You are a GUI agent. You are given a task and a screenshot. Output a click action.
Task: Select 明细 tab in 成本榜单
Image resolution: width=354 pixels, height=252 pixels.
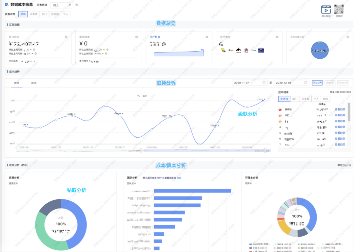click(x=325, y=99)
